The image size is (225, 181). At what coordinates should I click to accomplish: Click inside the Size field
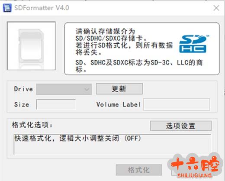(56, 104)
